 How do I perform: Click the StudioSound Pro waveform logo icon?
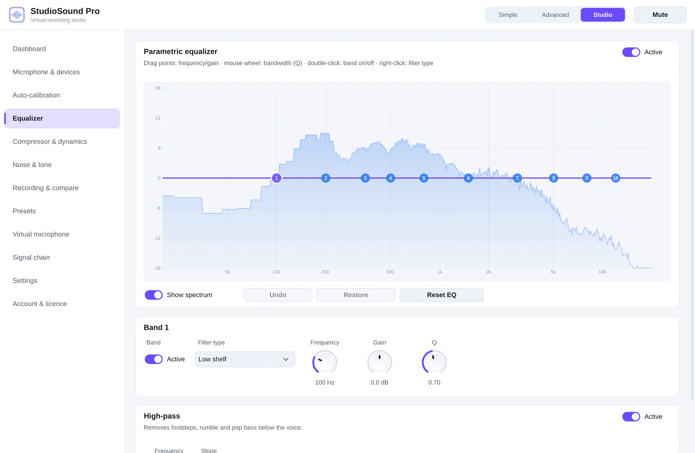tap(17, 15)
